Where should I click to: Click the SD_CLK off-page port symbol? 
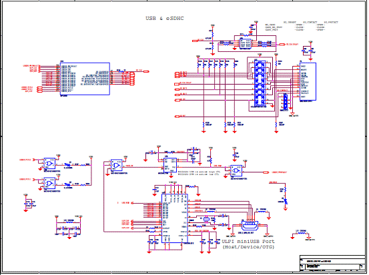[x=146, y=71]
